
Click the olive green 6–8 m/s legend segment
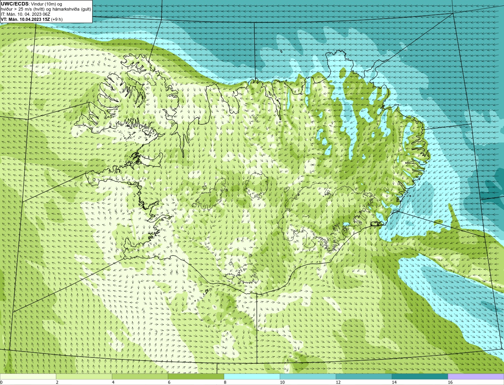(196, 376)
